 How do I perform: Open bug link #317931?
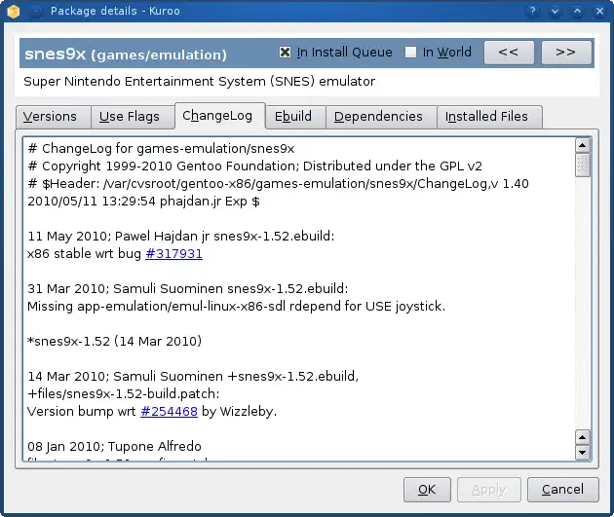173,254
